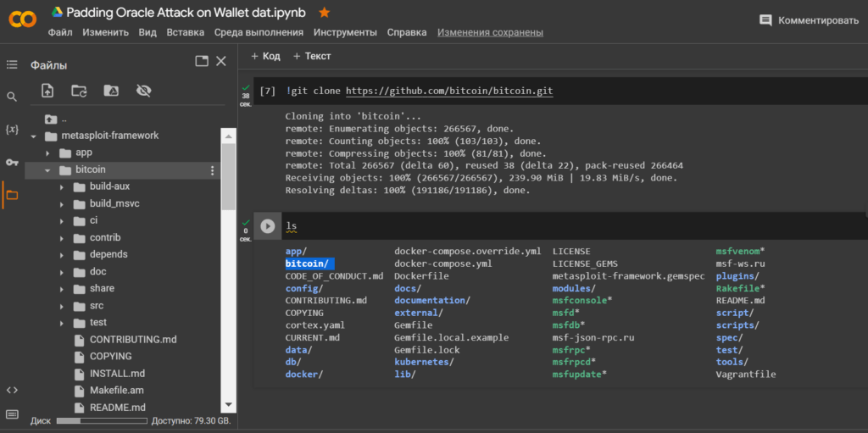Open the search sidebar icon
The height and width of the screenshot is (433, 868).
click(x=12, y=97)
